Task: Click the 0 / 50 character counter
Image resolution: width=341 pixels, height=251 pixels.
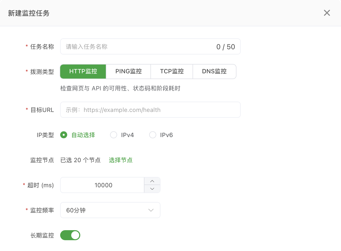Action: [x=226, y=47]
